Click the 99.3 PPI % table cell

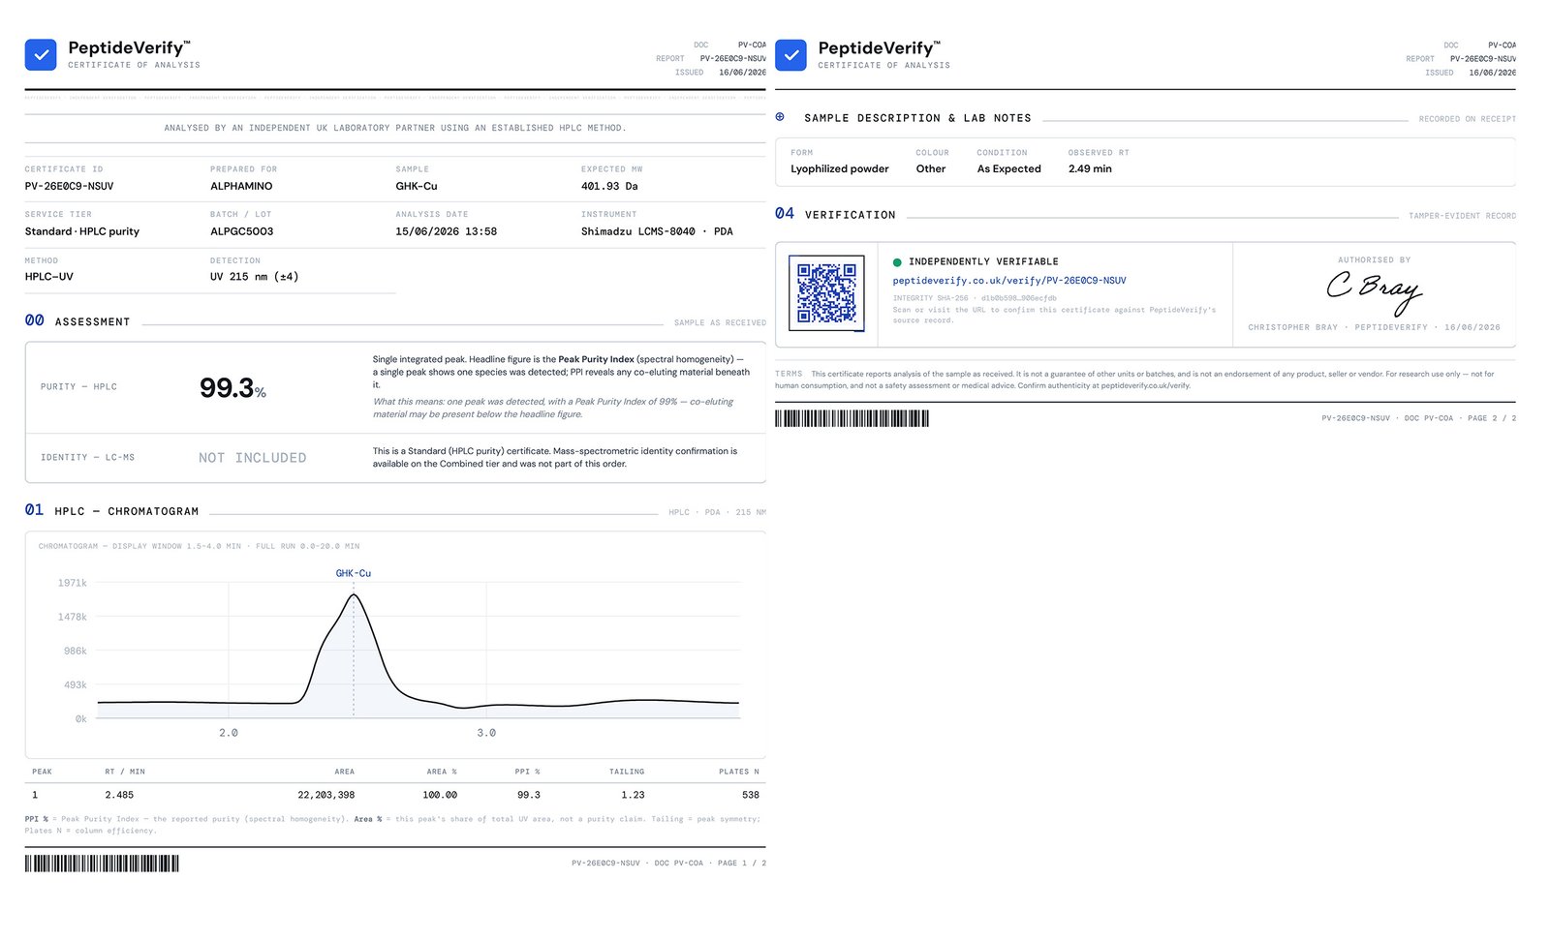click(529, 795)
